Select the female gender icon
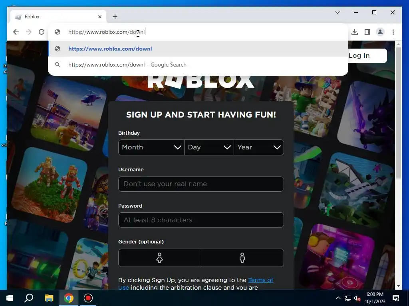 pos(159,258)
